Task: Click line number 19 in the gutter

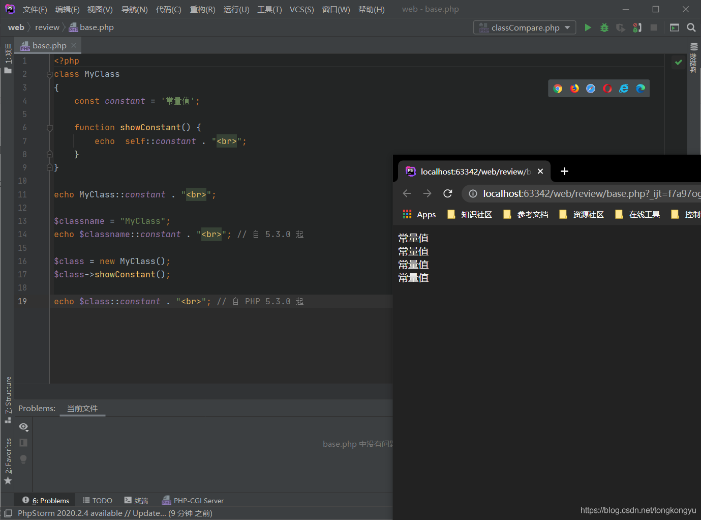Action: click(22, 301)
